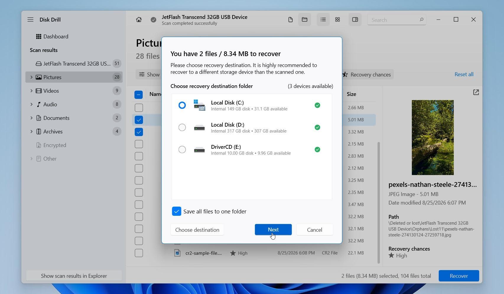This screenshot has width=504, height=294.
Task: Expand the Audio category
Action: point(31,104)
